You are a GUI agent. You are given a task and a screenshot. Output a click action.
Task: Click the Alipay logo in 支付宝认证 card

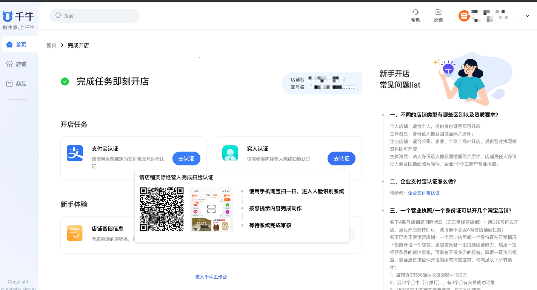pos(75,153)
